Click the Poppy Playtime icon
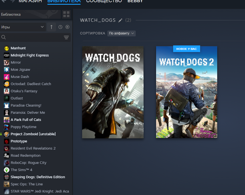This screenshot has width=245, height=195. [x=7, y=127]
